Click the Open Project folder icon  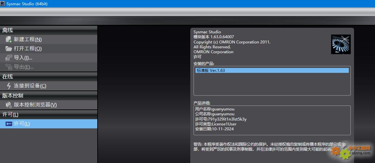9,49
